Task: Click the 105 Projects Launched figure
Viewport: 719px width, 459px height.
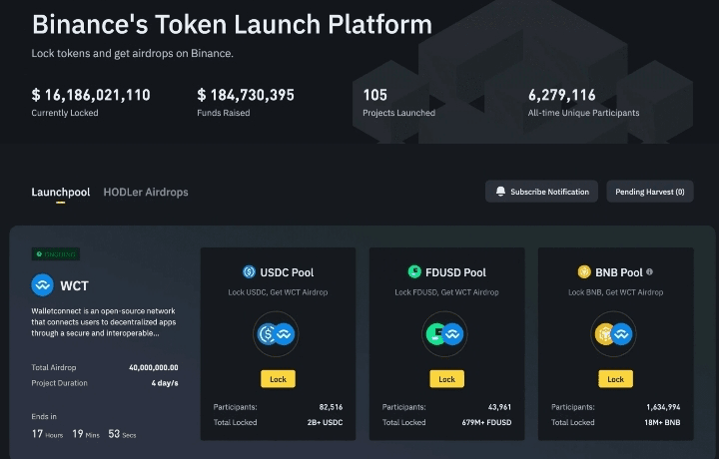Action: click(x=375, y=95)
